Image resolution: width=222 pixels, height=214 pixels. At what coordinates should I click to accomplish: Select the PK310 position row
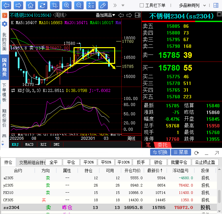109,193
